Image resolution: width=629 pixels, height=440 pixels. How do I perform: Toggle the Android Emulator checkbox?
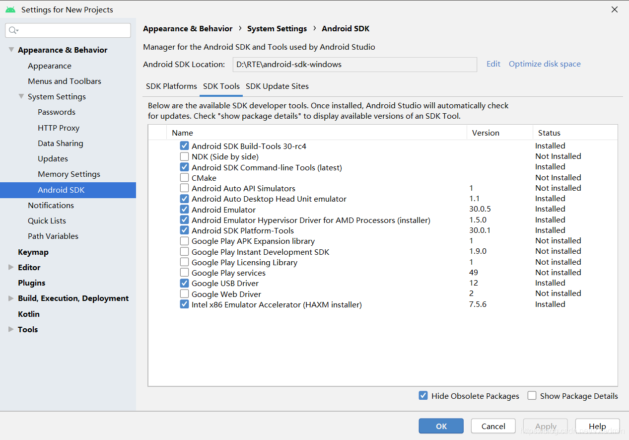click(x=184, y=210)
